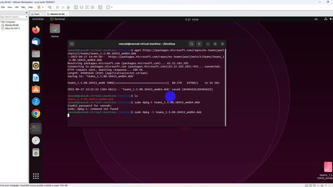Open the Tabs menu
Screen dimensions: 333x187
pyautogui.click(x=23, y=7)
